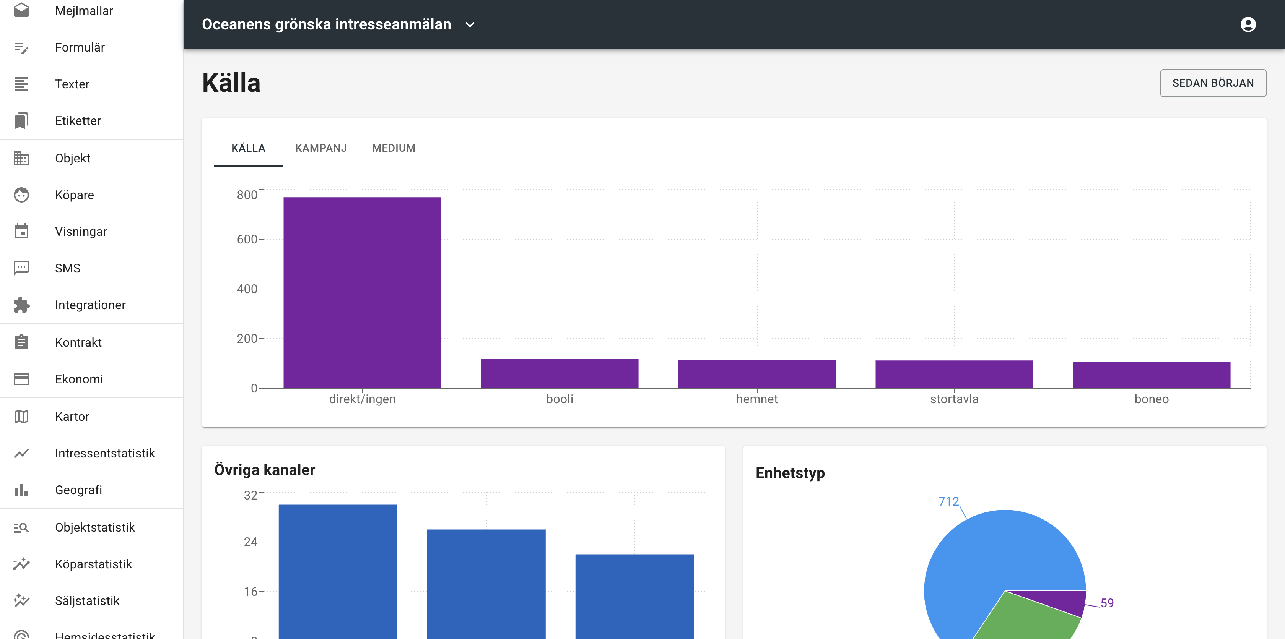1285x639 pixels.
Task: Click the Intressentstatistik trend line icon
Action: click(x=21, y=453)
